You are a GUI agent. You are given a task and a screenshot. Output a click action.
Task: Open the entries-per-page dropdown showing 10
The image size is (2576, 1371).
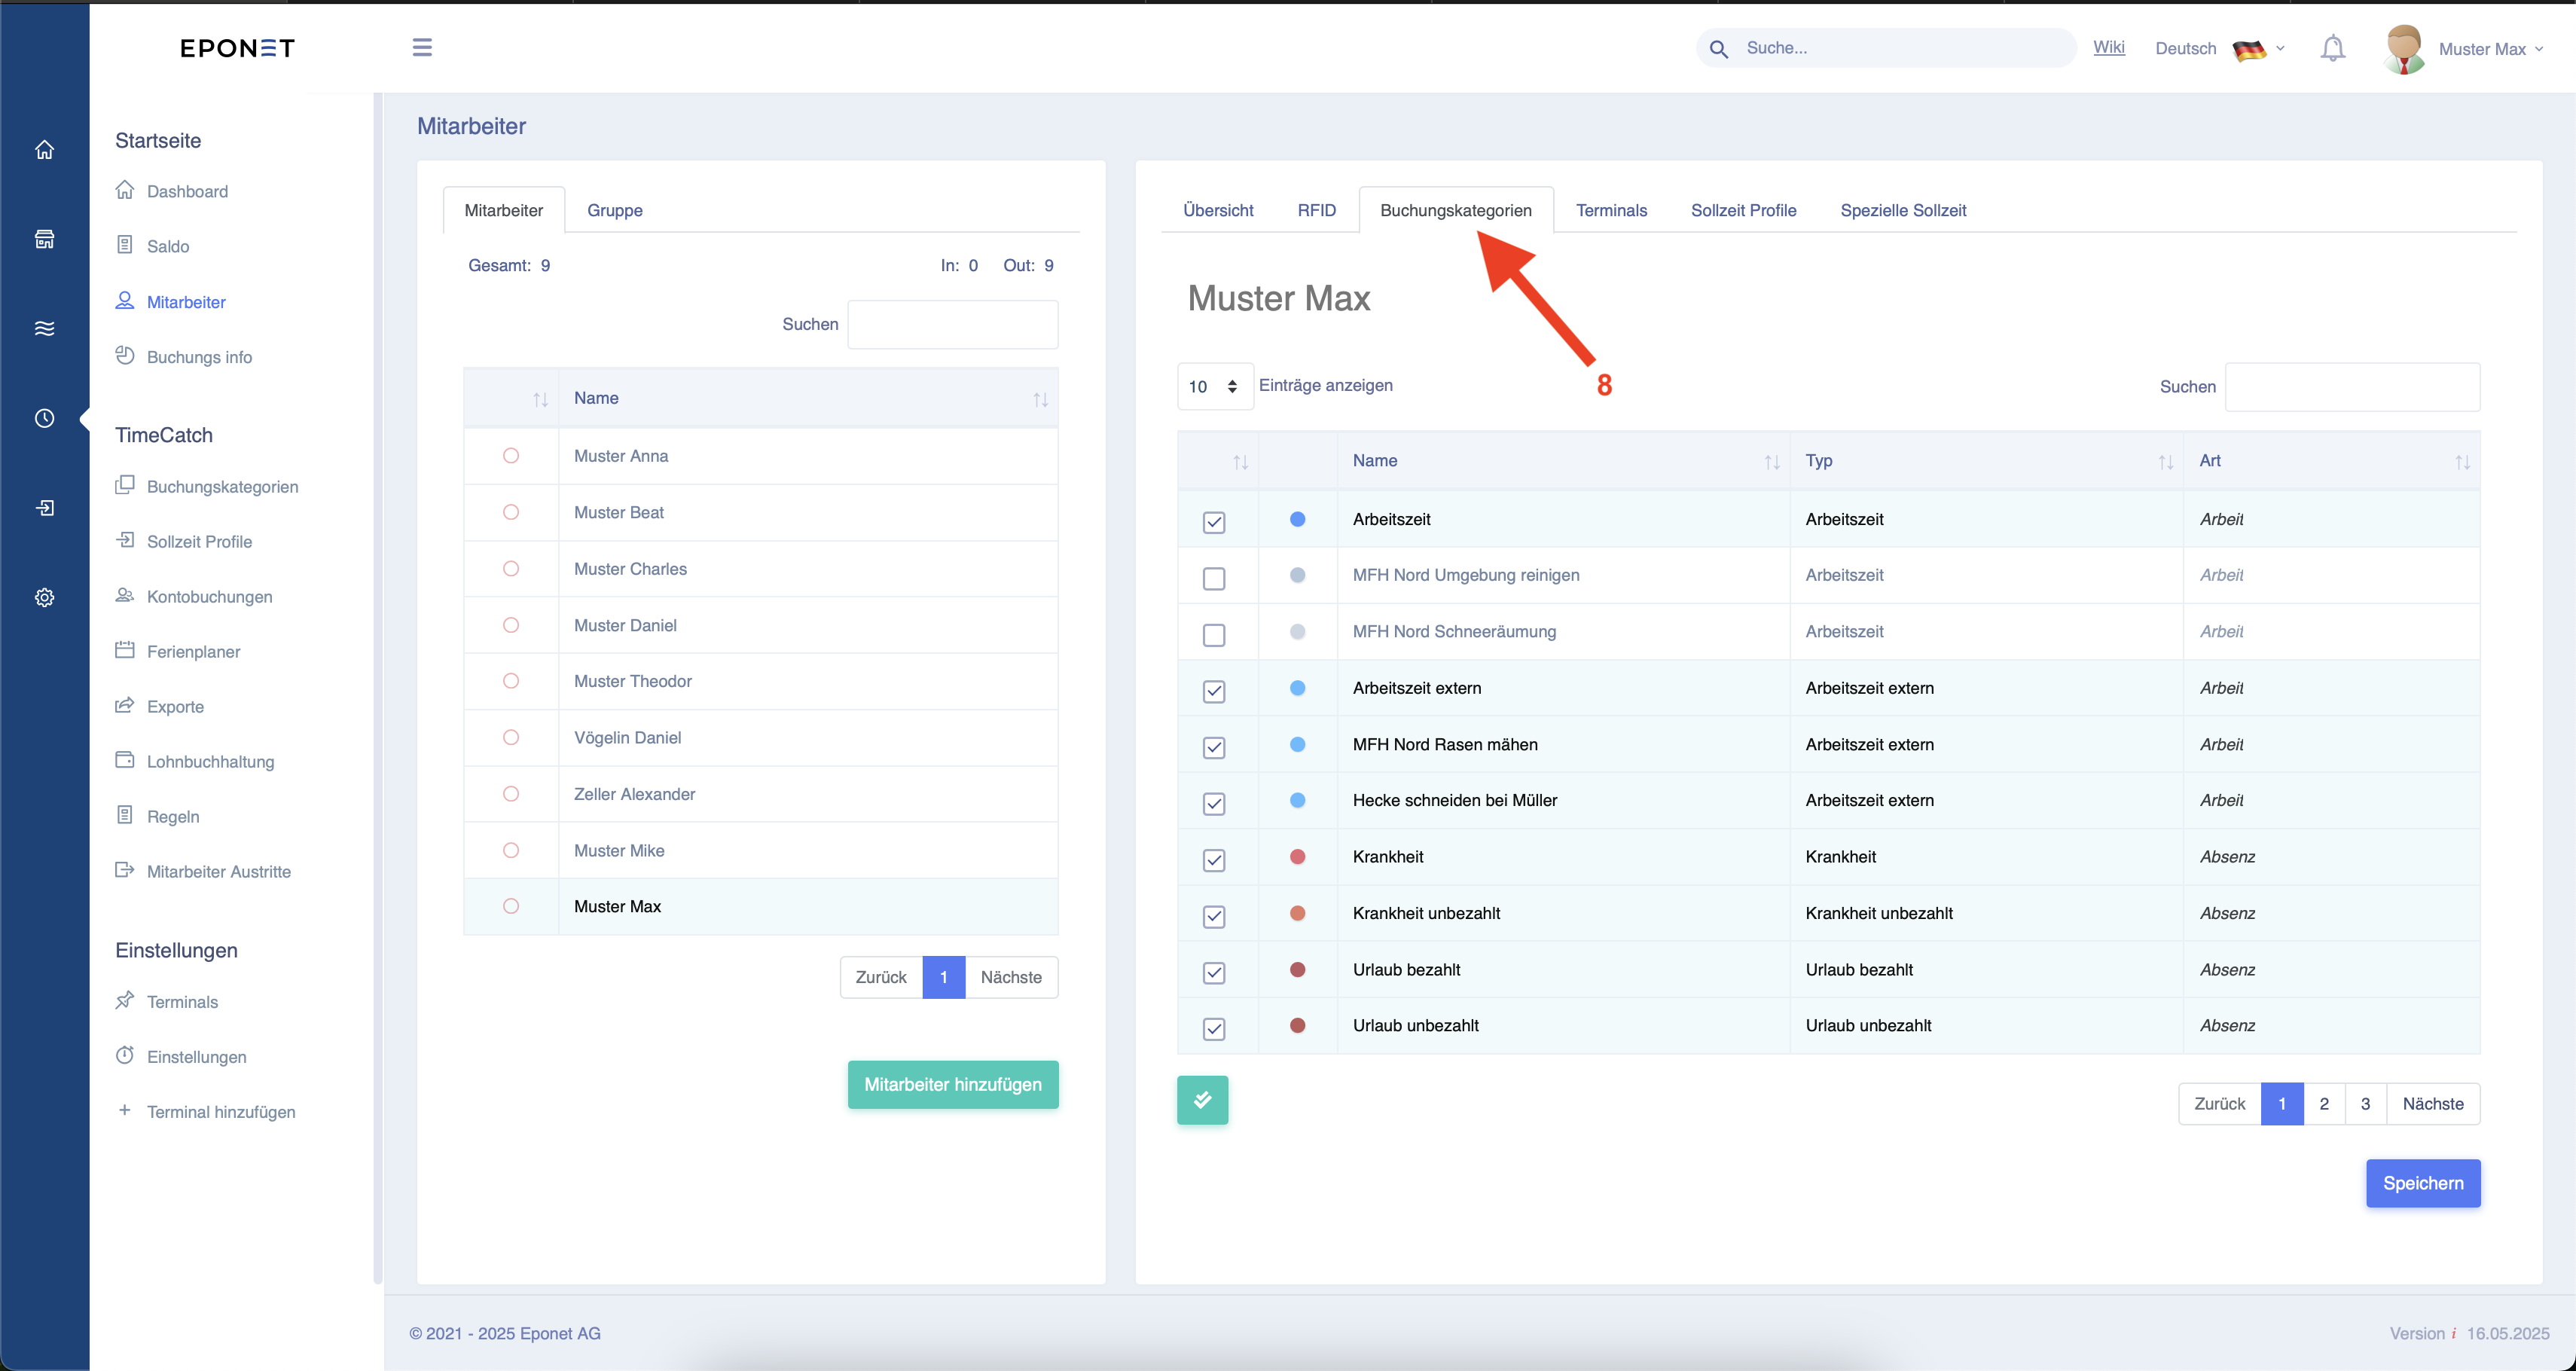tap(1214, 386)
